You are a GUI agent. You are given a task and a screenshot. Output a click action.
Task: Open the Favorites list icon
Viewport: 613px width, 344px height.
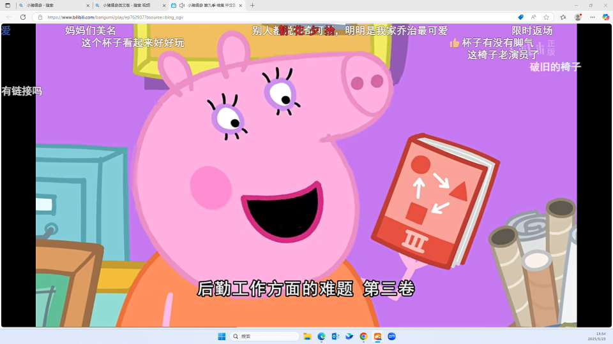[563, 17]
